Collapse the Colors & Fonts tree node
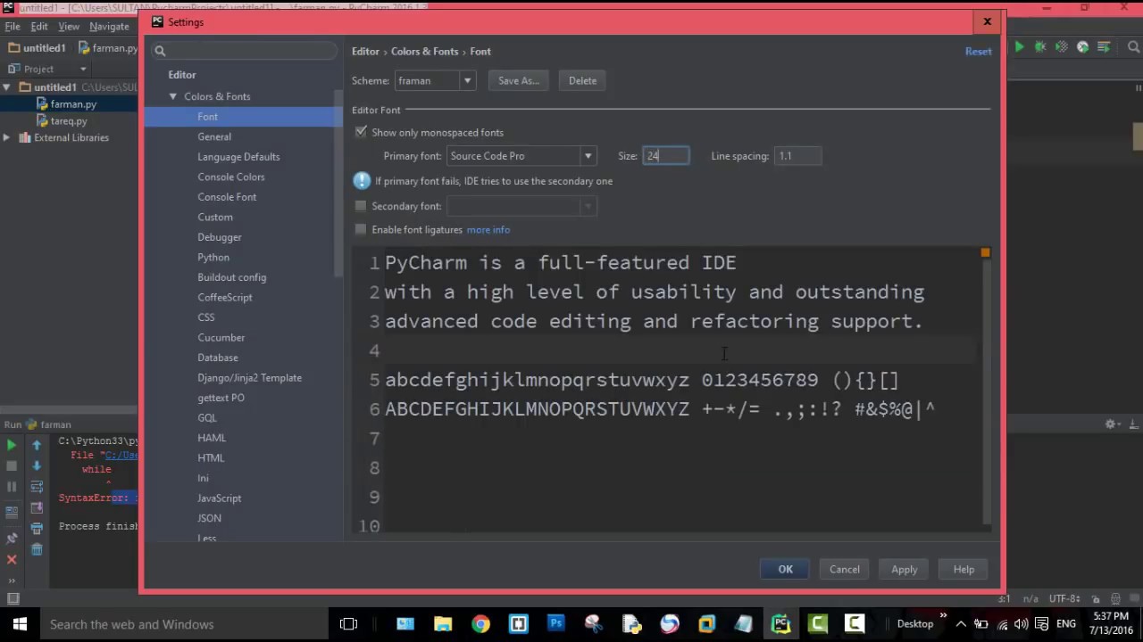 pyautogui.click(x=173, y=96)
